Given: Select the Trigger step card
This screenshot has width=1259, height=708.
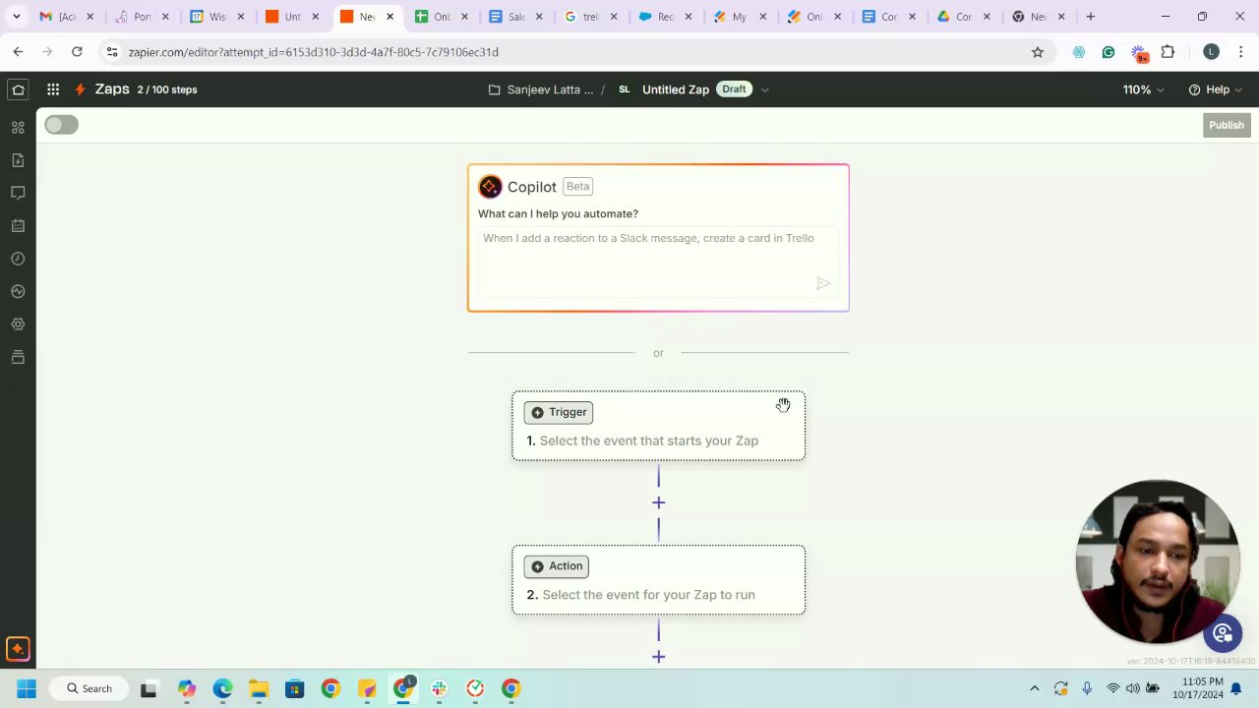Looking at the screenshot, I should click(658, 426).
